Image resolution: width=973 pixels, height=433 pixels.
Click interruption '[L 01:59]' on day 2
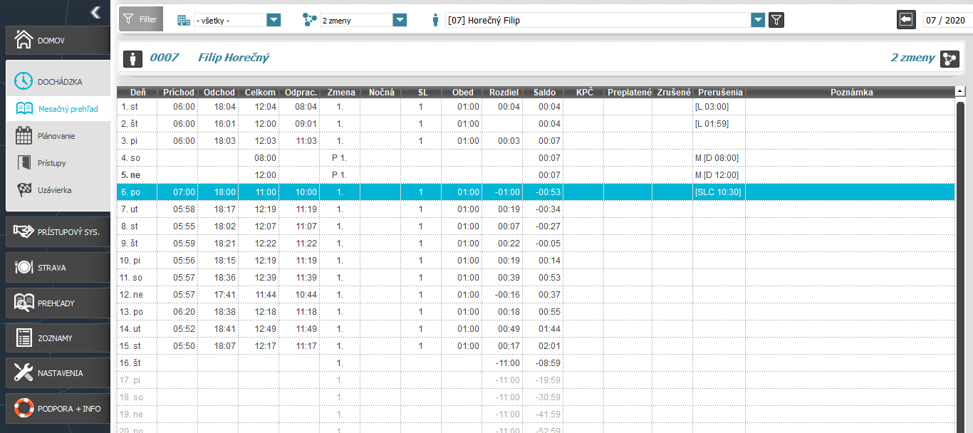pos(711,124)
